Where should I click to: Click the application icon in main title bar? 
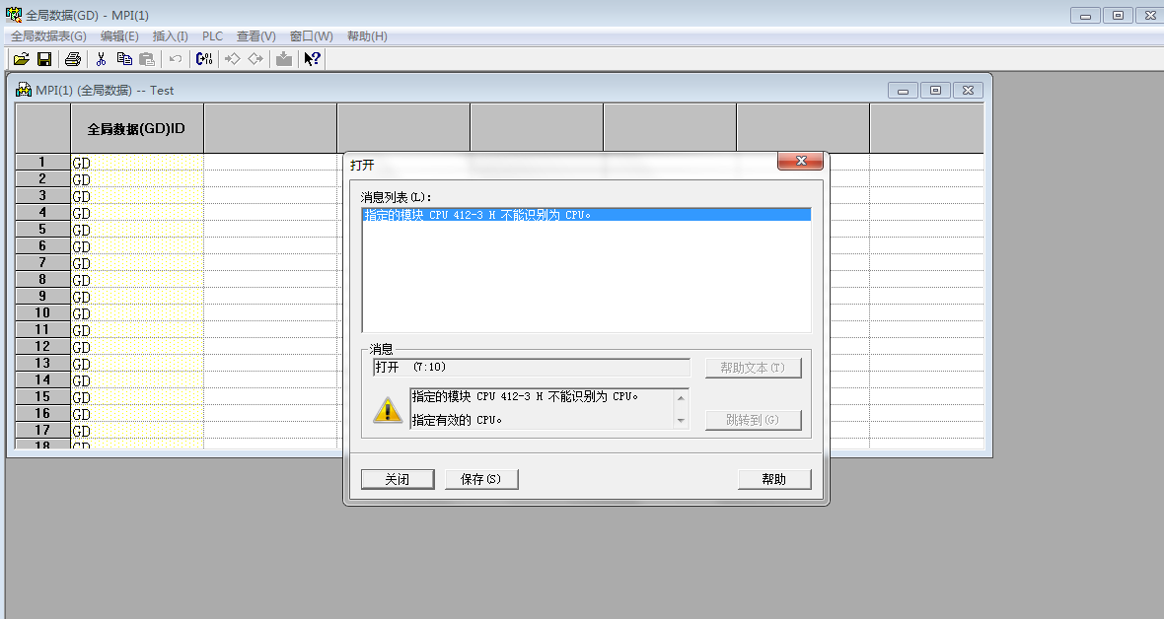14,14
